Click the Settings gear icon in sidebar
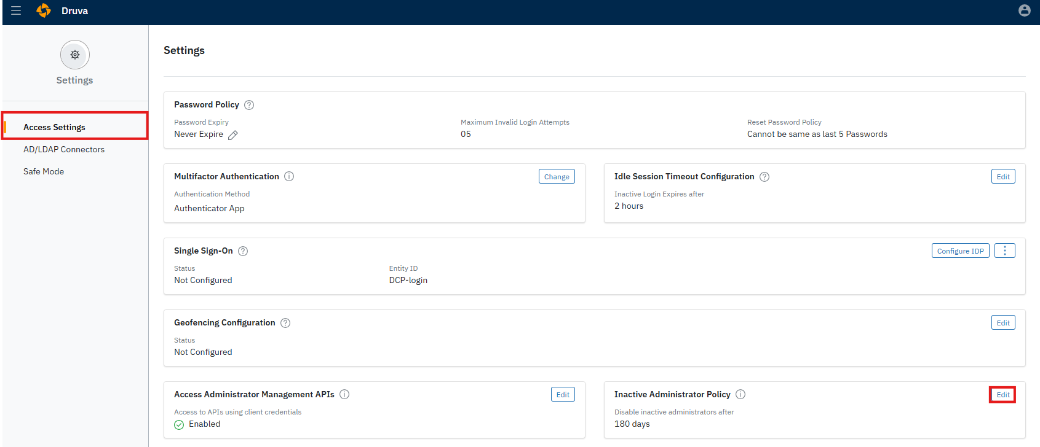The width and height of the screenshot is (1040, 447). click(x=75, y=55)
